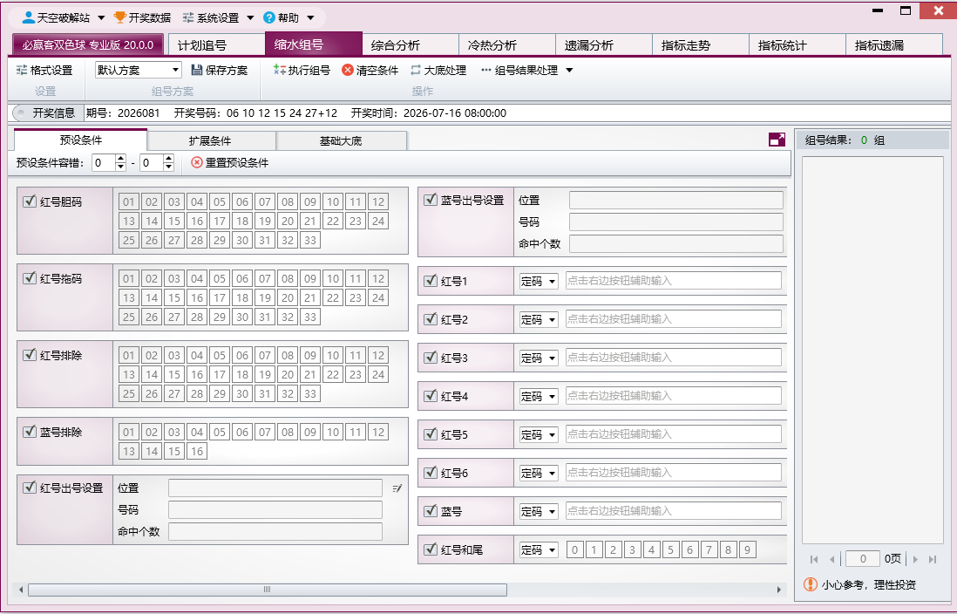Uncheck the 红号1 checkbox
This screenshot has height=614, width=957.
point(431,281)
